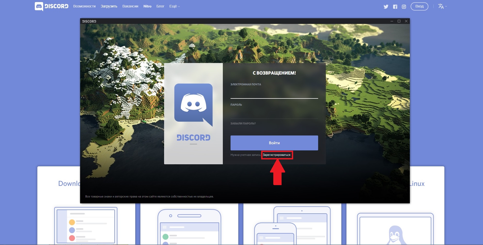This screenshot has height=245, width=483.
Task: Maximize the Discord app window
Action: pyautogui.click(x=399, y=21)
